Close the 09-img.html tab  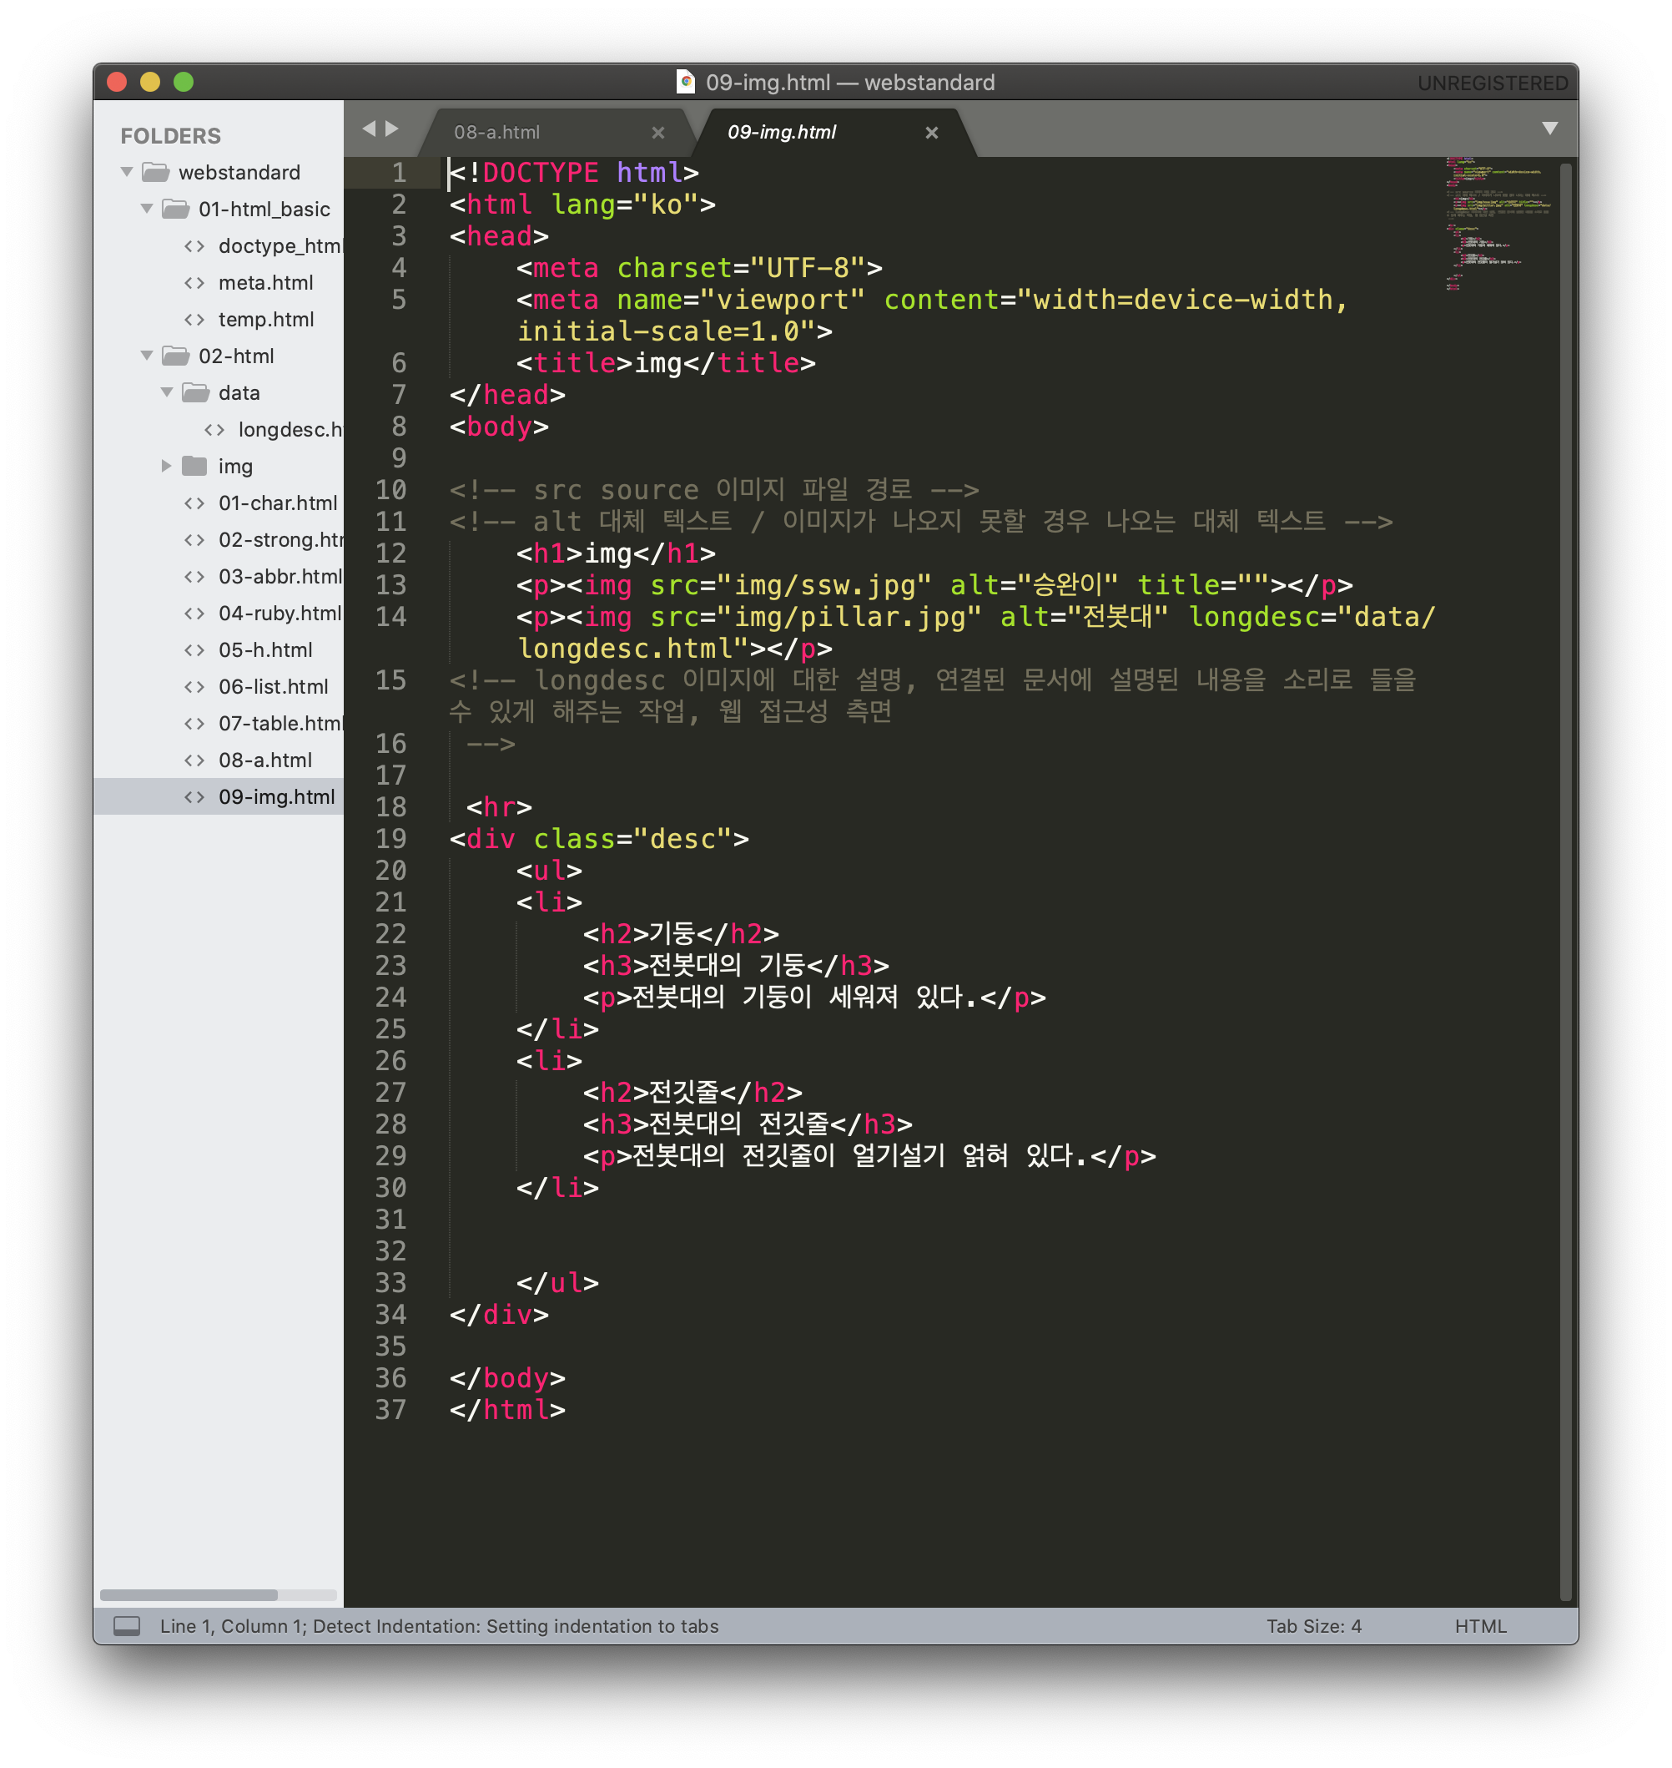(x=931, y=133)
